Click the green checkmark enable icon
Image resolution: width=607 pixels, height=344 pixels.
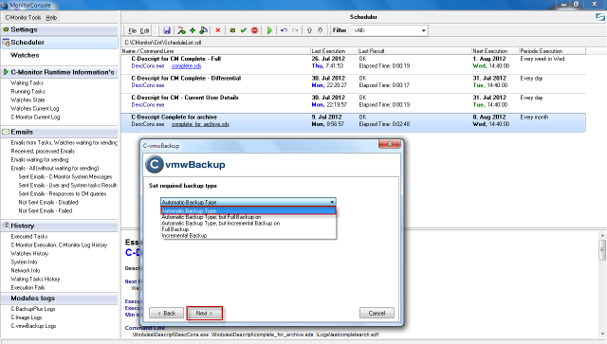(x=244, y=30)
